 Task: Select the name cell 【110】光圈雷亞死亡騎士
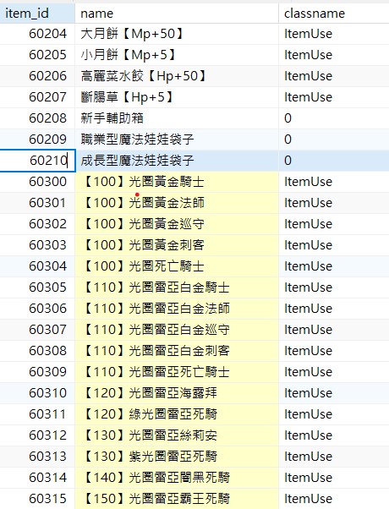pyautogui.click(x=177, y=372)
